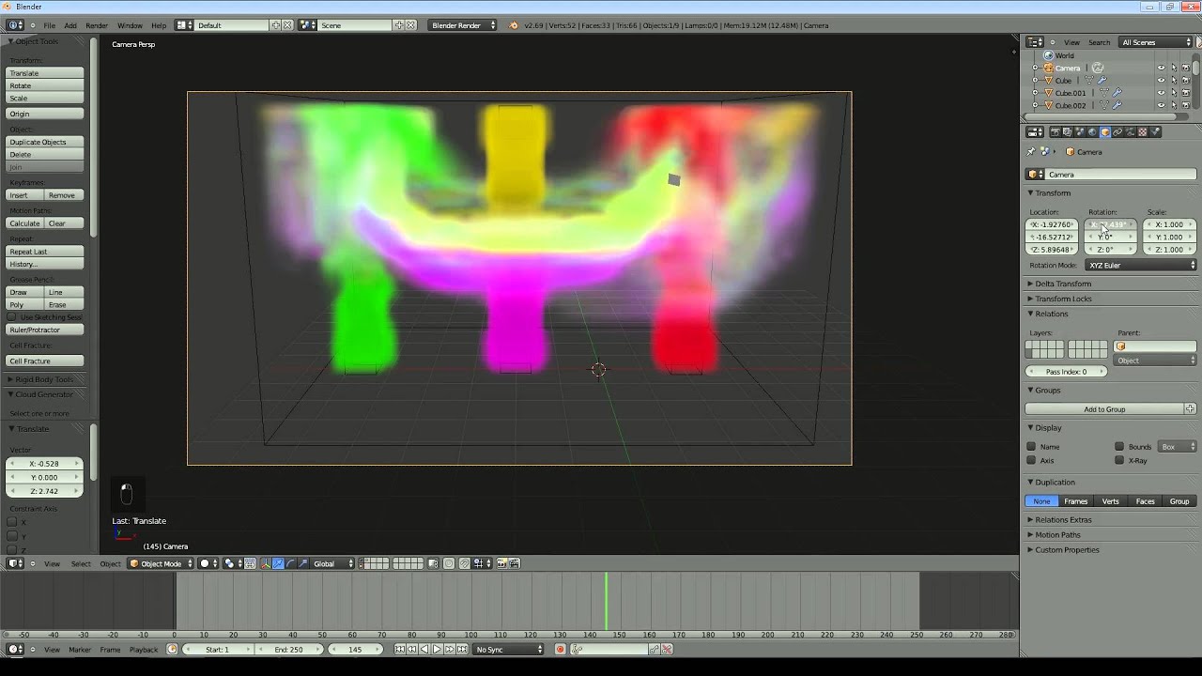This screenshot has width=1202, height=676.
Task: Select the Frames duplication tab
Action: point(1076,501)
